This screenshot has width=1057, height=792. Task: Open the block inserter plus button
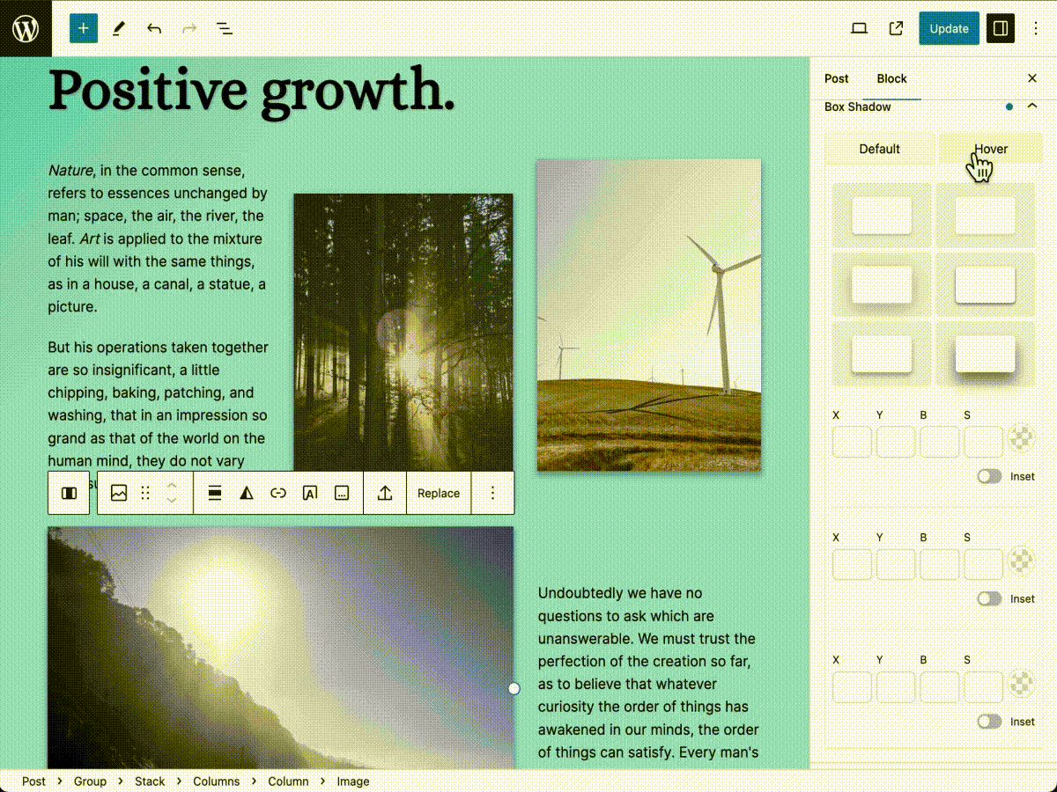click(83, 28)
